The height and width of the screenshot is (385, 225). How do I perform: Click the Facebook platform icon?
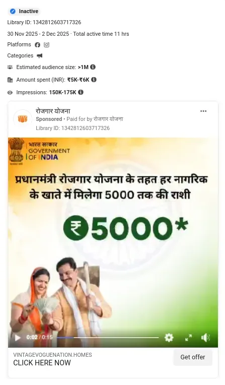coord(37,45)
